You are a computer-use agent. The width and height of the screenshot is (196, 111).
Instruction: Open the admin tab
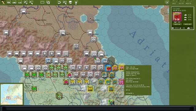[174, 2]
